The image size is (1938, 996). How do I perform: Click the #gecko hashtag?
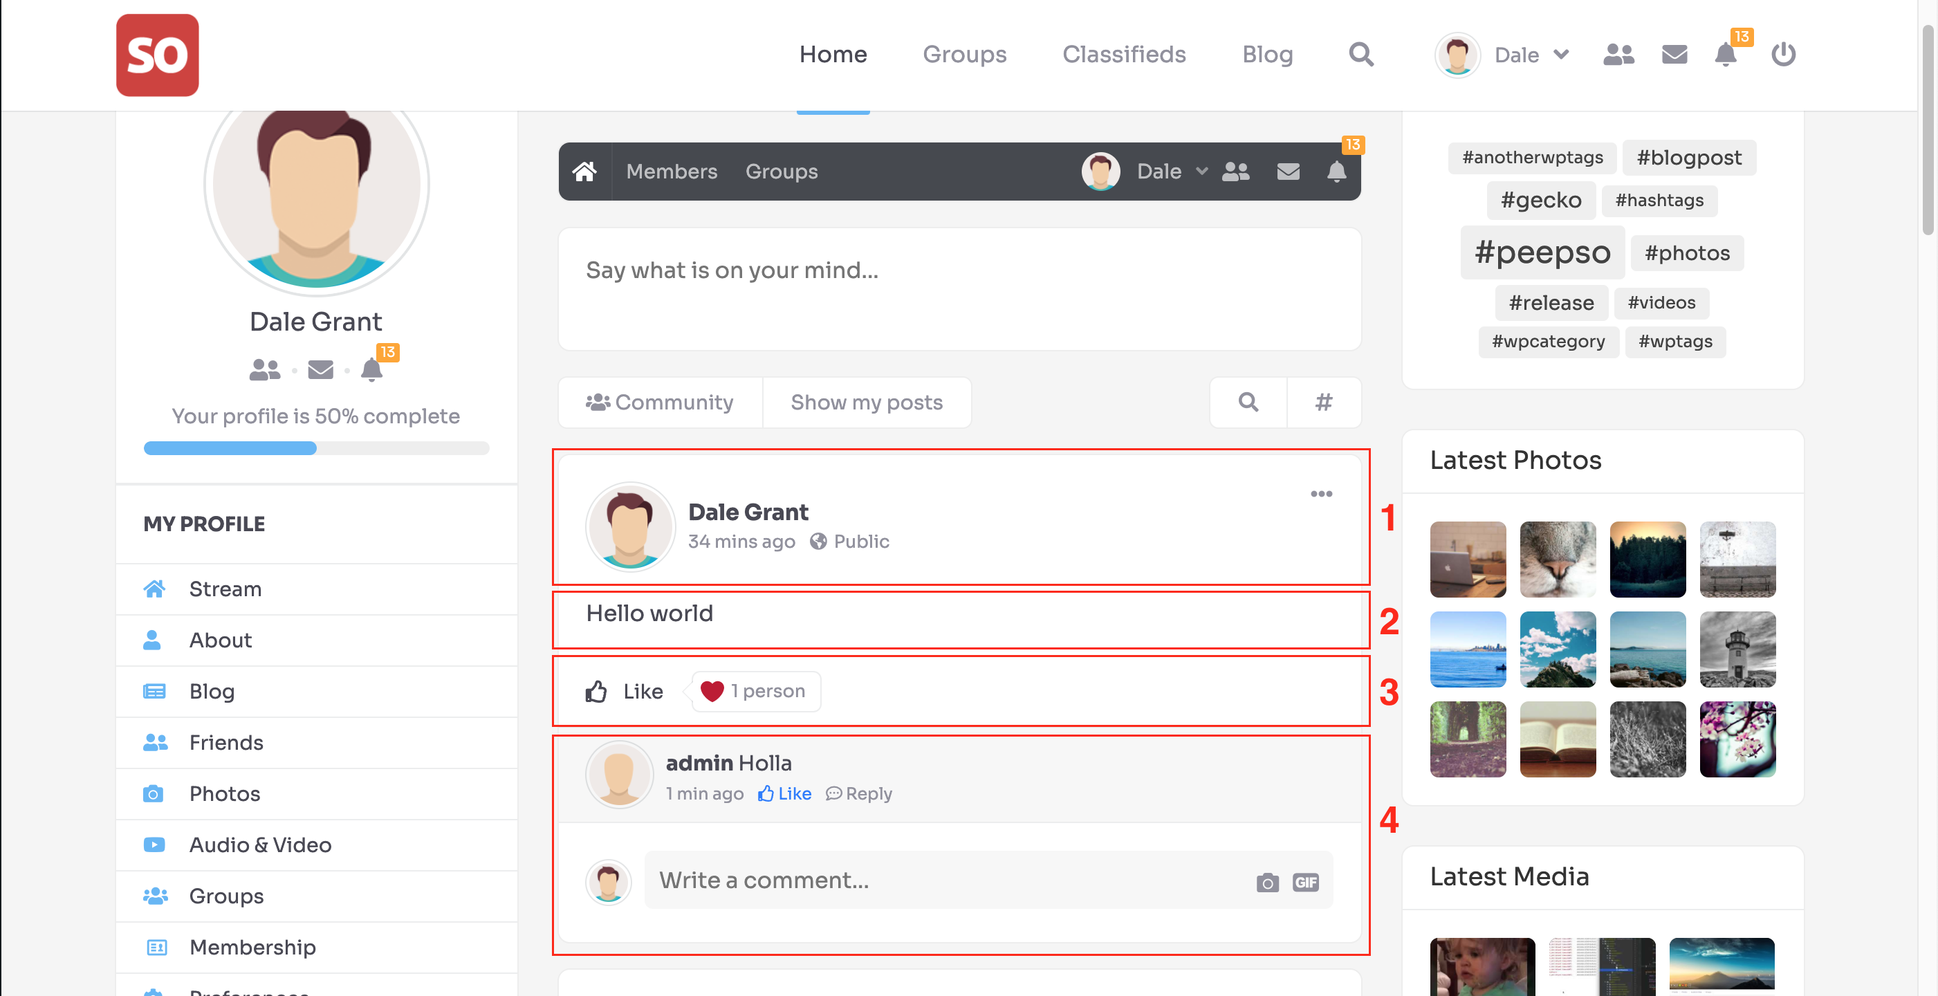click(x=1541, y=200)
